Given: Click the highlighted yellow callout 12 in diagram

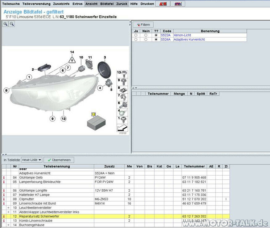Looking at the screenshot, I should click(93, 114).
